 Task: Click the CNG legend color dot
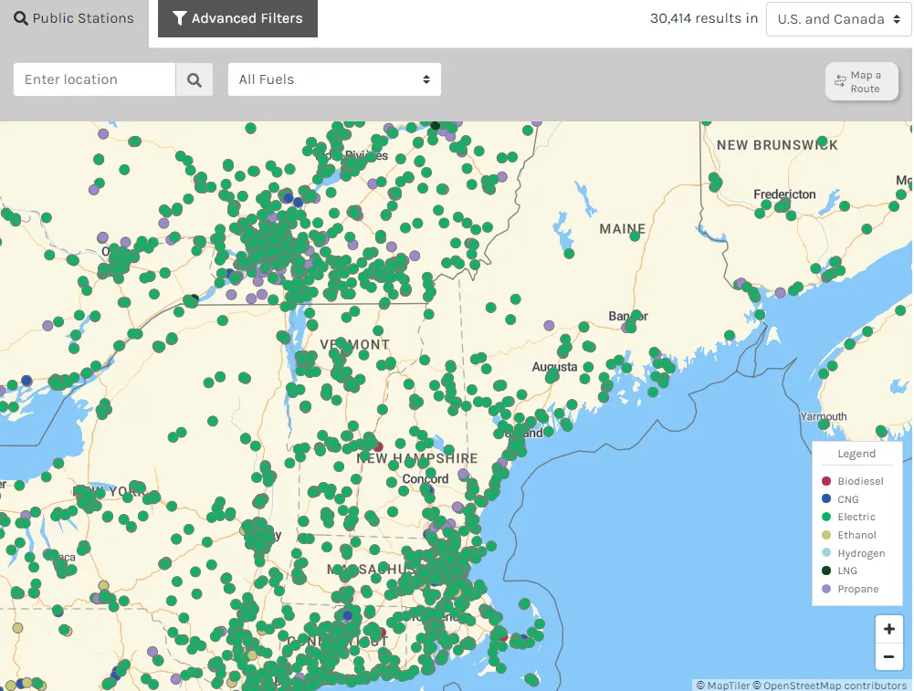click(x=826, y=499)
